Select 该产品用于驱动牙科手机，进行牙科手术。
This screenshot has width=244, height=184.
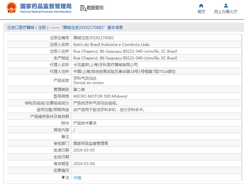coord(109,110)
